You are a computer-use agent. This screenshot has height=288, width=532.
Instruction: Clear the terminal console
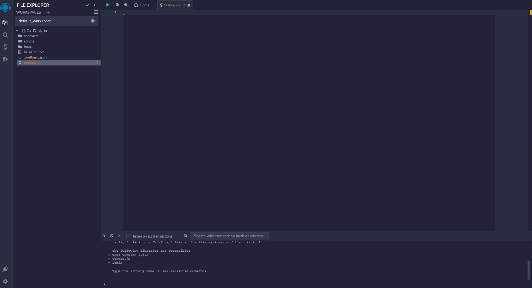coord(111,236)
